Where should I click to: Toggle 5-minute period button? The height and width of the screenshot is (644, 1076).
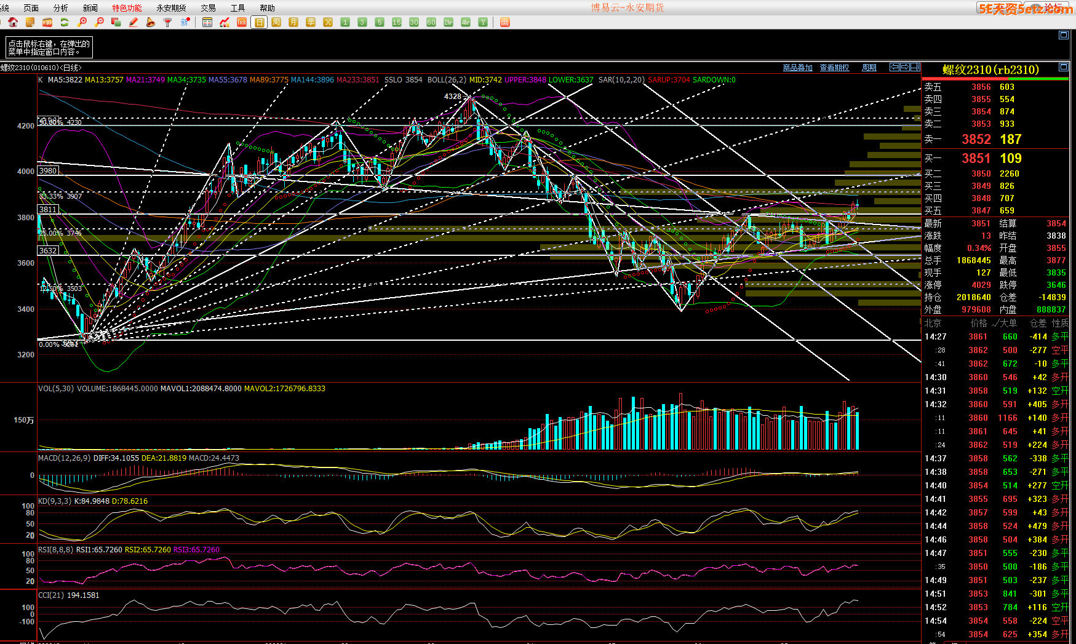[380, 22]
